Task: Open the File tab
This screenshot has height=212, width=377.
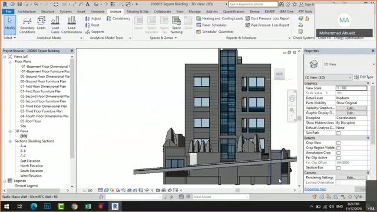Action: point(8,12)
